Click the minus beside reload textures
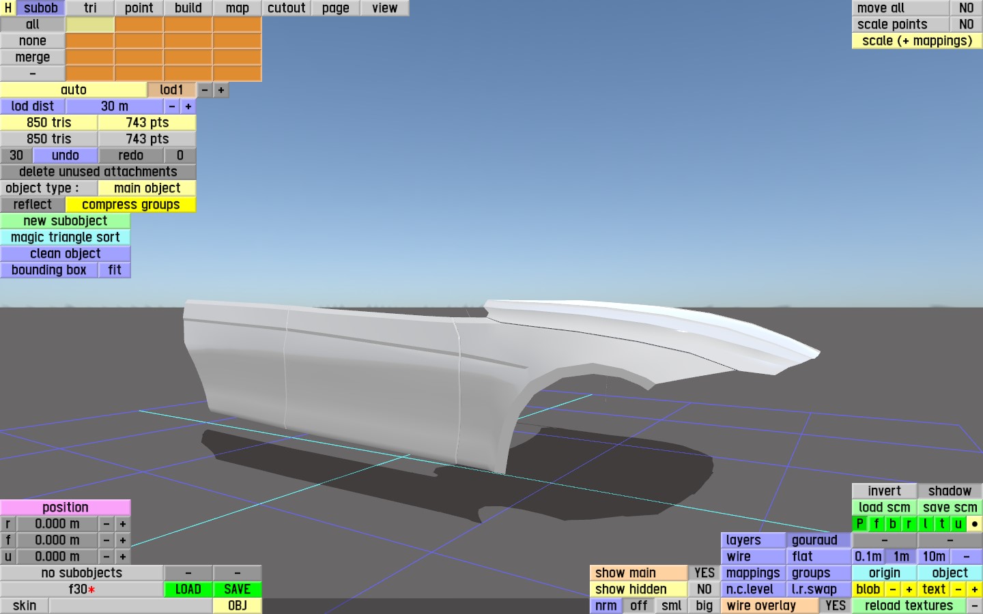 [x=974, y=606]
